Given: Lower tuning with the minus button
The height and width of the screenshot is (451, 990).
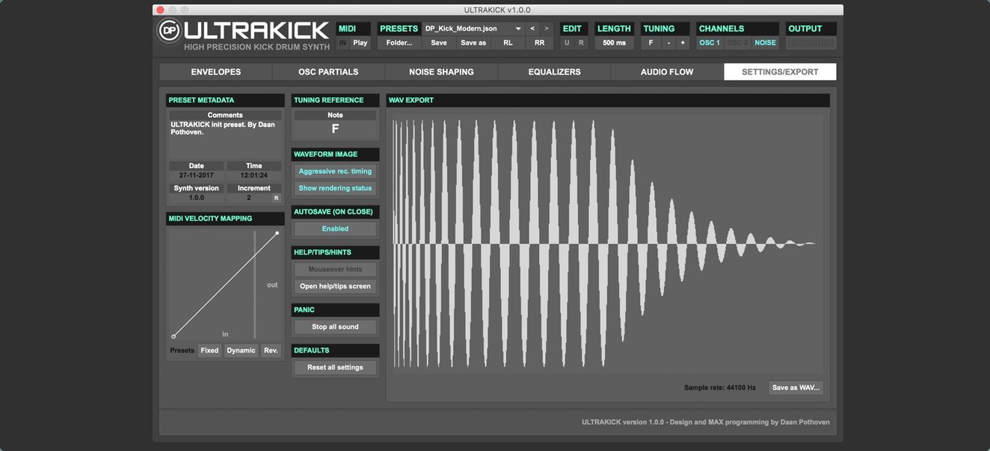Looking at the screenshot, I should coord(668,43).
